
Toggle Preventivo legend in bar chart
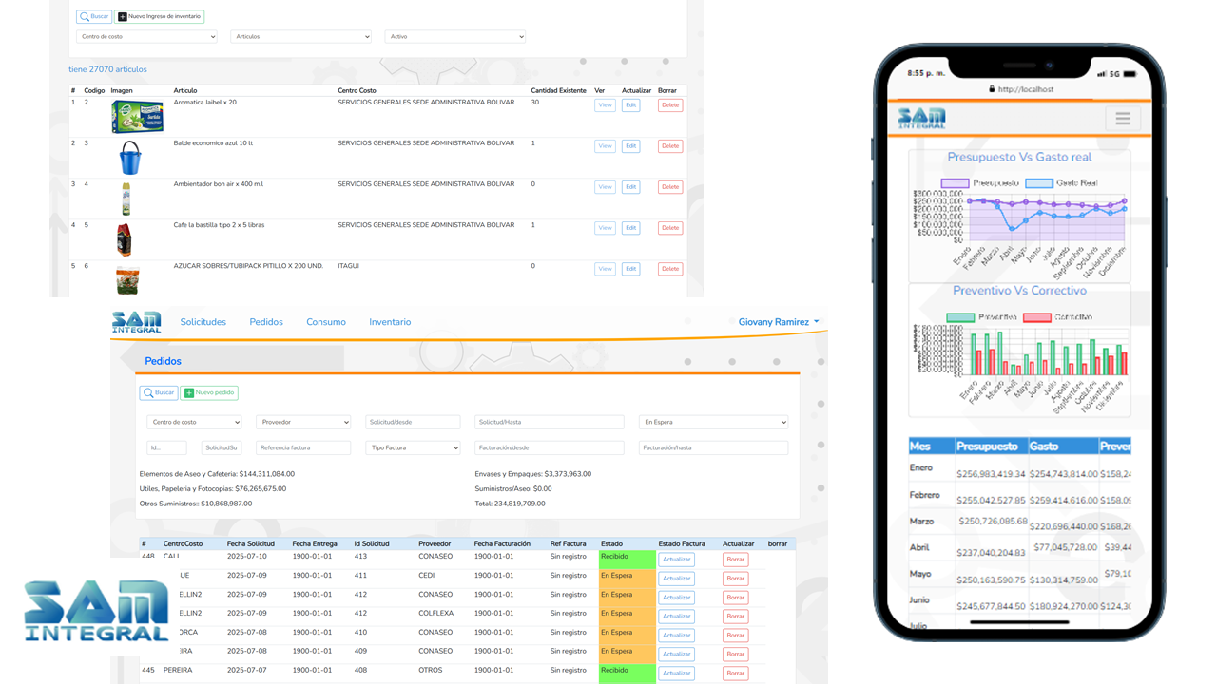tap(960, 317)
